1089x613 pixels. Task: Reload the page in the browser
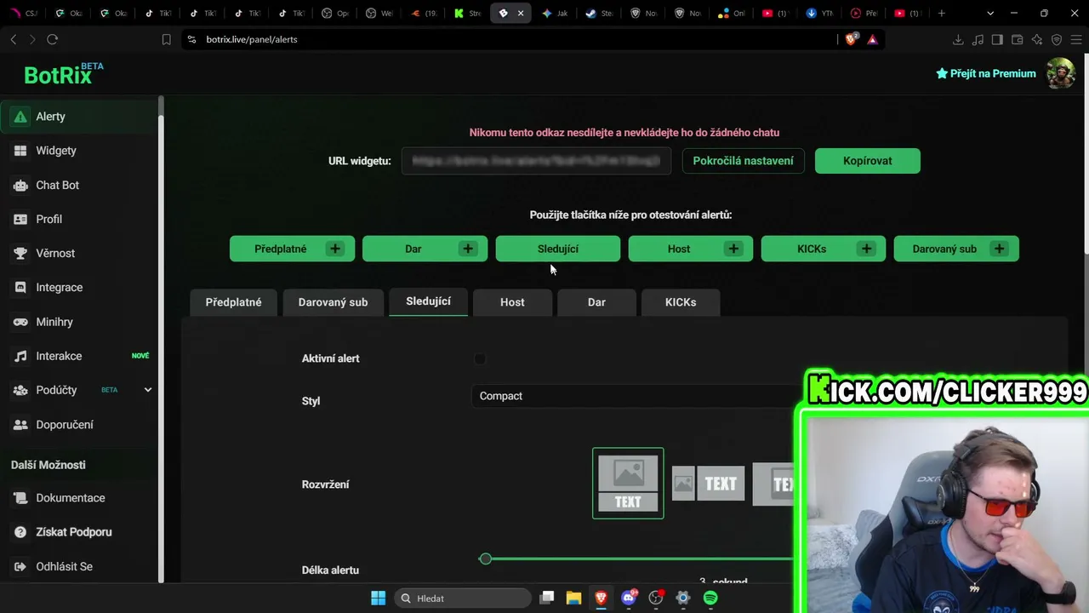[x=53, y=39]
